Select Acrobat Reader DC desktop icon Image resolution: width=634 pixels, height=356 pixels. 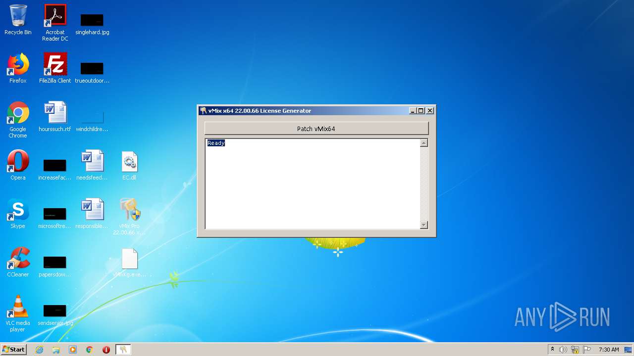tap(55, 23)
